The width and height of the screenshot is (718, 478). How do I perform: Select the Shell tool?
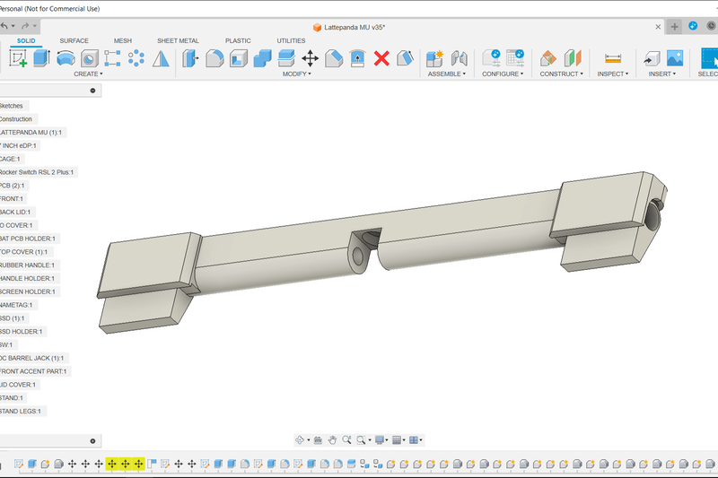point(239,58)
